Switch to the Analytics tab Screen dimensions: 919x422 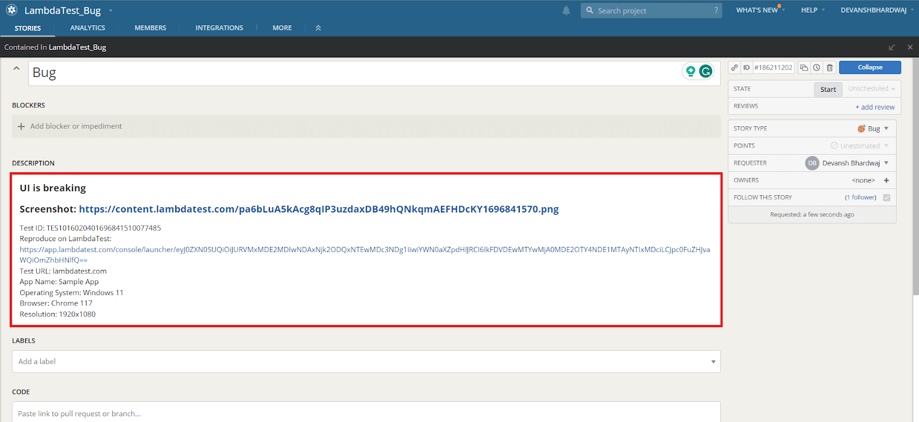pos(88,28)
